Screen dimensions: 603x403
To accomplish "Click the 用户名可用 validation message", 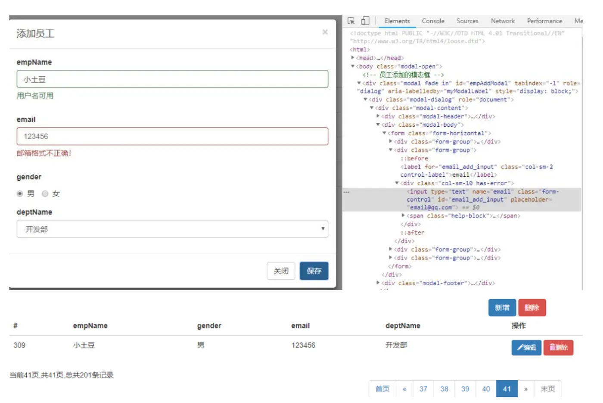I will (x=35, y=96).
